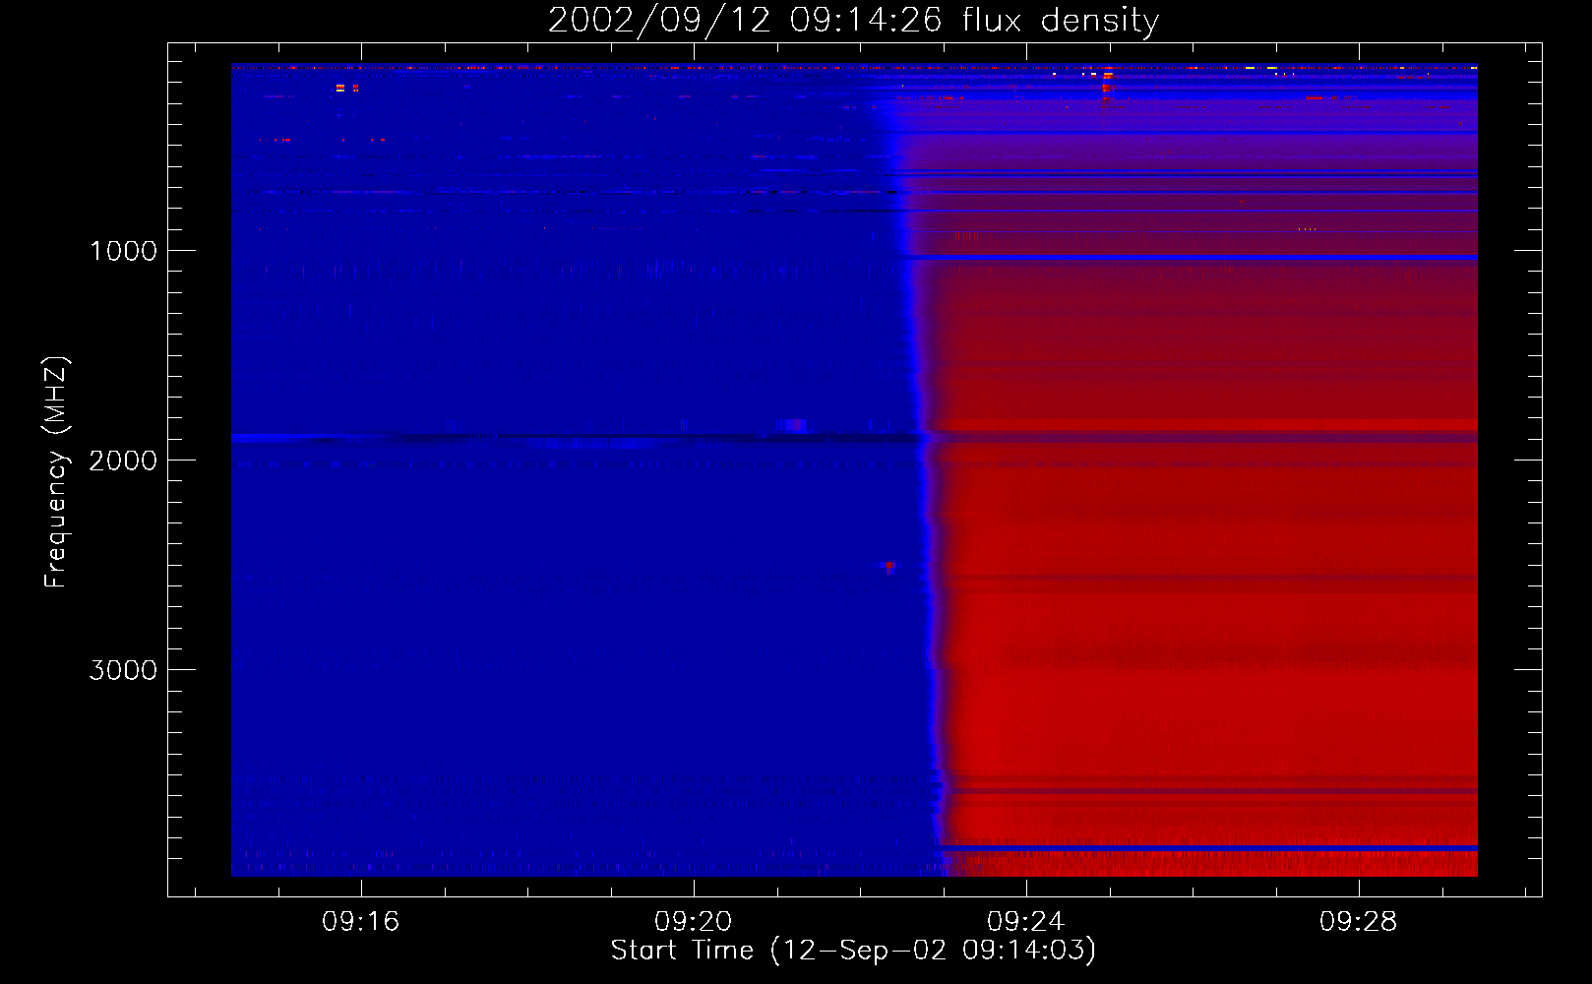This screenshot has height=984, width=1592.
Task: Click the 09:28 time tick label
Action: (x=1358, y=922)
